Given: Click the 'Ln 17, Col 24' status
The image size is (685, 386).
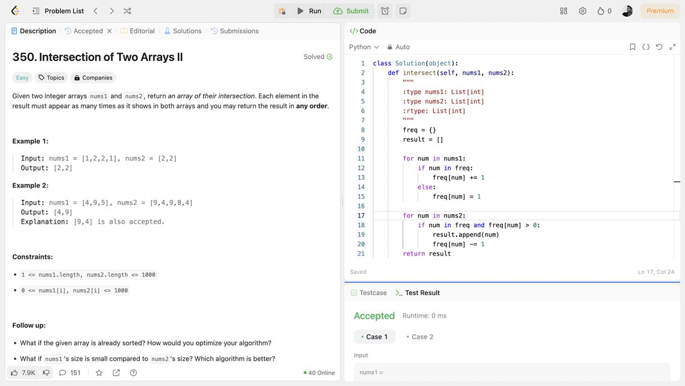Looking at the screenshot, I should pos(656,272).
